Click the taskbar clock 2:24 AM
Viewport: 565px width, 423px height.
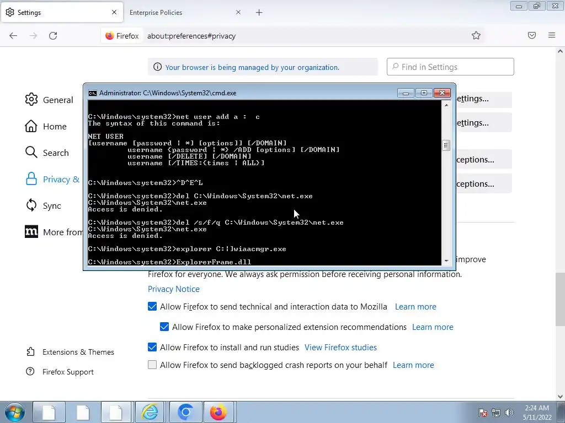(537, 408)
